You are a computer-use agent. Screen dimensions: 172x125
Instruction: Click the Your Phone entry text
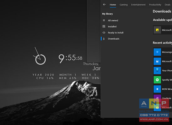point(167,71)
